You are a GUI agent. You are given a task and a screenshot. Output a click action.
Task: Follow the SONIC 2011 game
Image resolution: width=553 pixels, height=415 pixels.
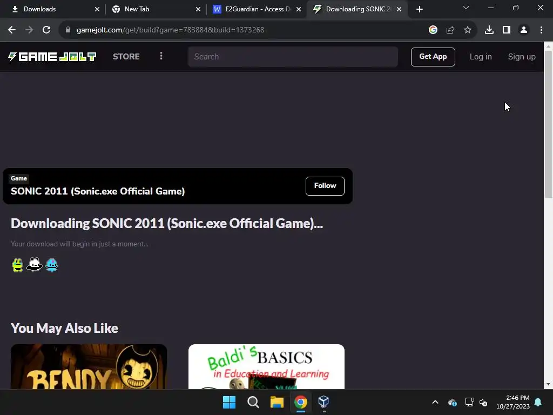[325, 186]
